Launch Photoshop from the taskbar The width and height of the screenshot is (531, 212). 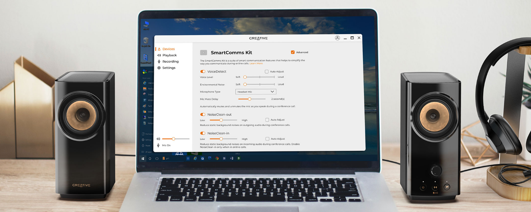click(x=210, y=158)
